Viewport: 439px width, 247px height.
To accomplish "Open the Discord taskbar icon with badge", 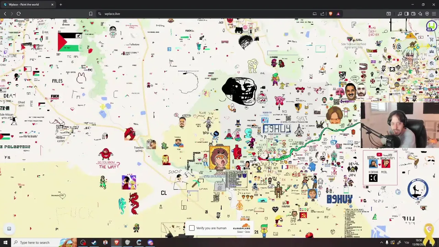I will tap(150, 243).
